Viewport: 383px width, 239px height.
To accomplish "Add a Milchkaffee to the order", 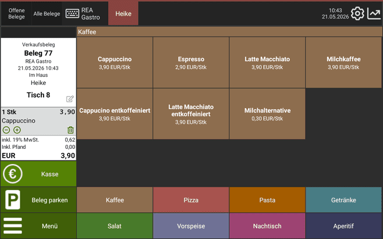I will (x=343, y=62).
